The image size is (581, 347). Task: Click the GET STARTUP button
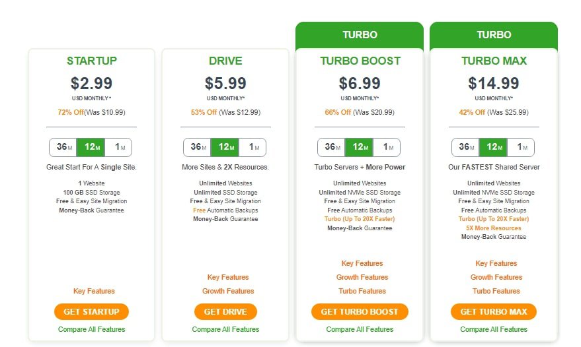91,312
